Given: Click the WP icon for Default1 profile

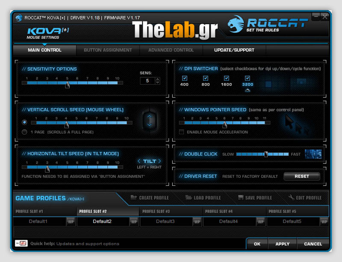Looking at the screenshot, I should point(71,222).
